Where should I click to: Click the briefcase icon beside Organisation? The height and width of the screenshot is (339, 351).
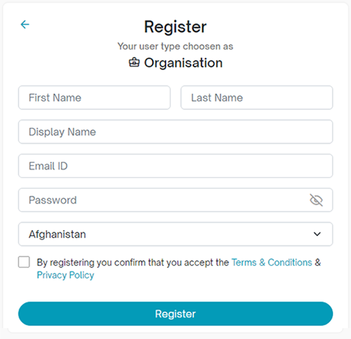point(134,63)
